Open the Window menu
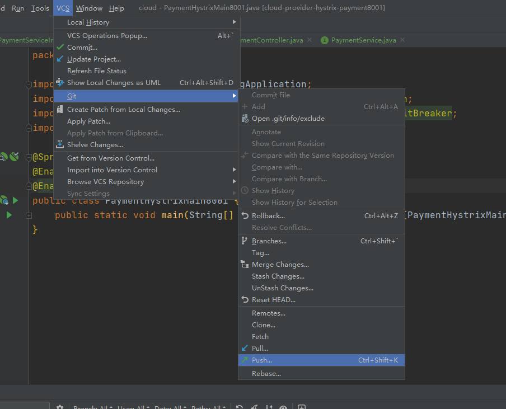The width and height of the screenshot is (506, 409). (89, 8)
